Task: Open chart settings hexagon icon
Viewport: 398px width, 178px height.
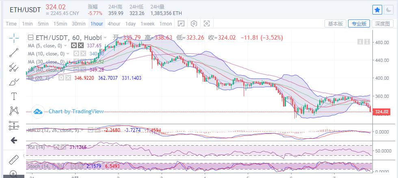Action: 194,24
